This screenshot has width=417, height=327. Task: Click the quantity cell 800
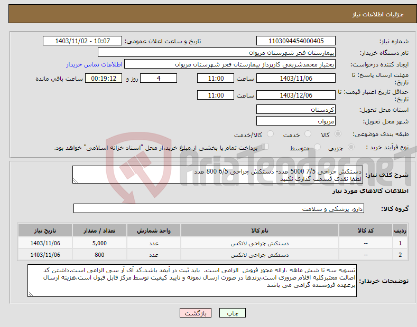pos(99,255)
